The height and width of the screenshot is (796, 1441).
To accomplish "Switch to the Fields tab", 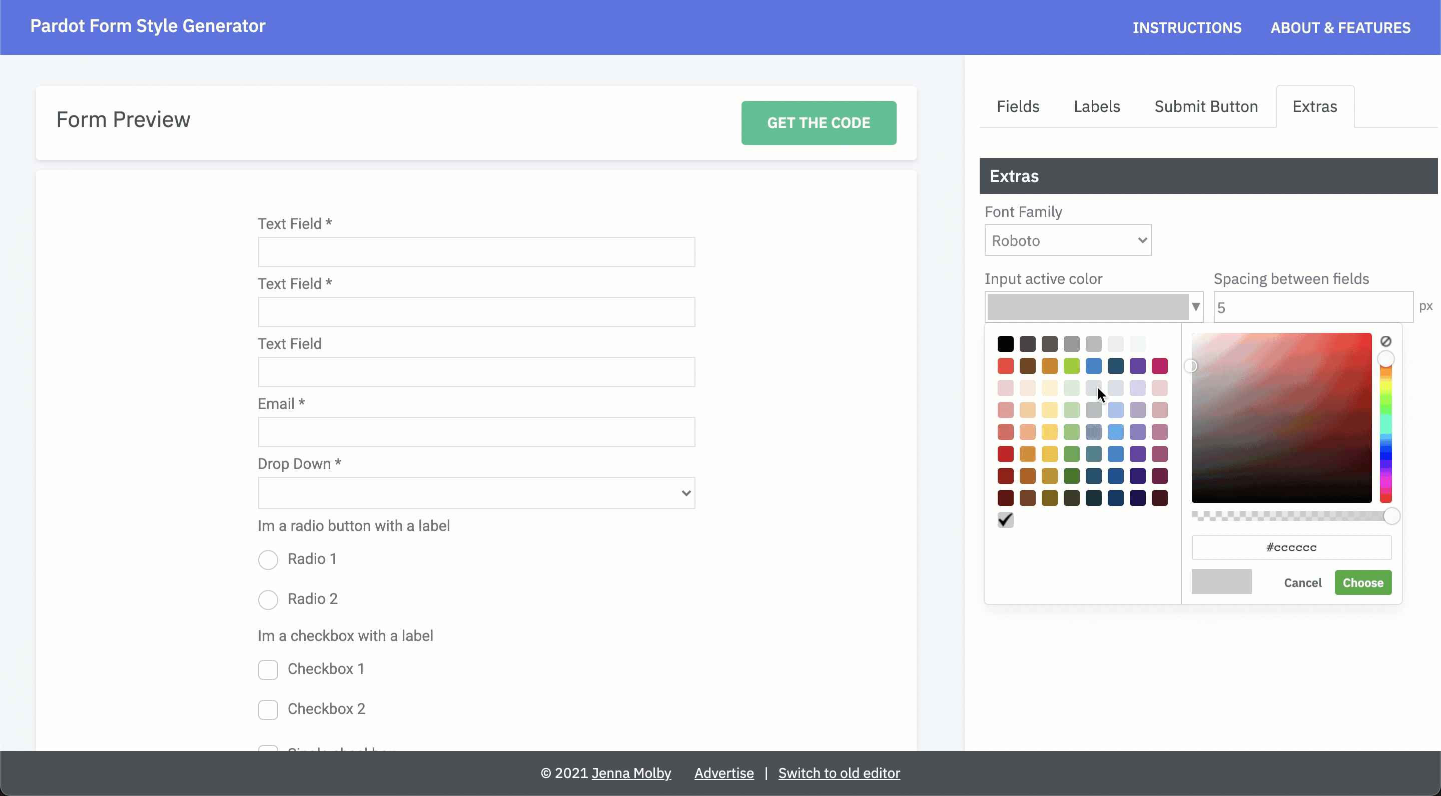I will pyautogui.click(x=1018, y=106).
